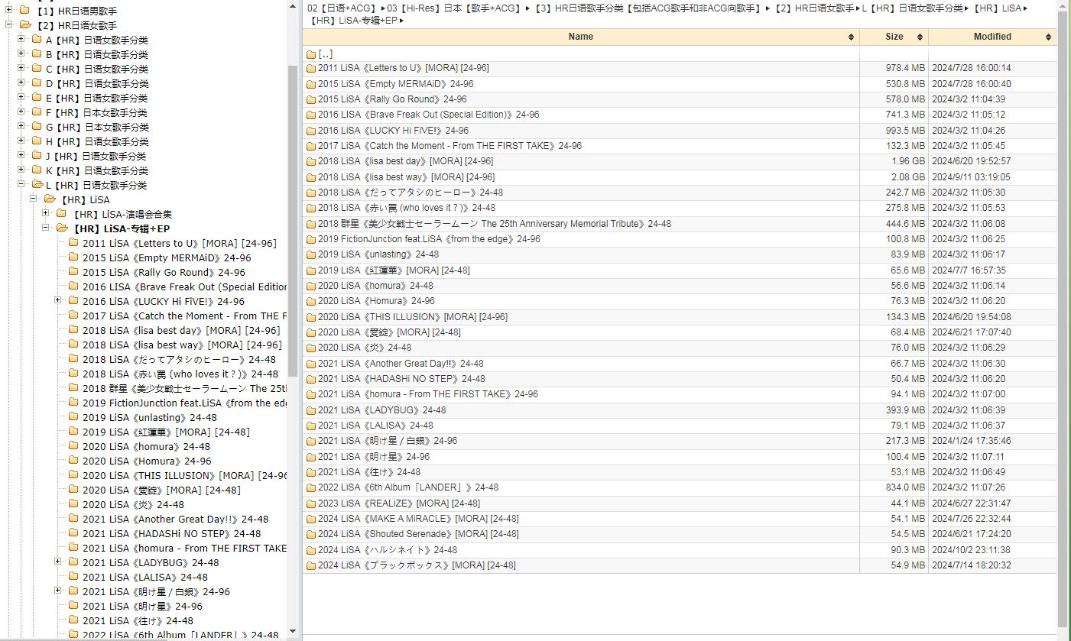The width and height of the screenshot is (1071, 641).
Task: Expand 2021 LiSA《LADYBUG》tree node
Action: point(57,562)
